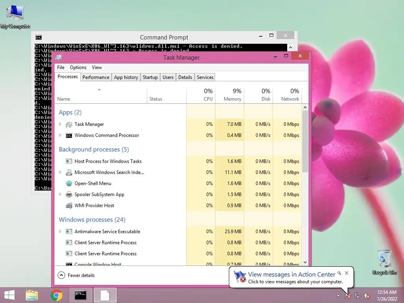
Task: Switch to Command Prompt taskbar button
Action: click(80, 295)
